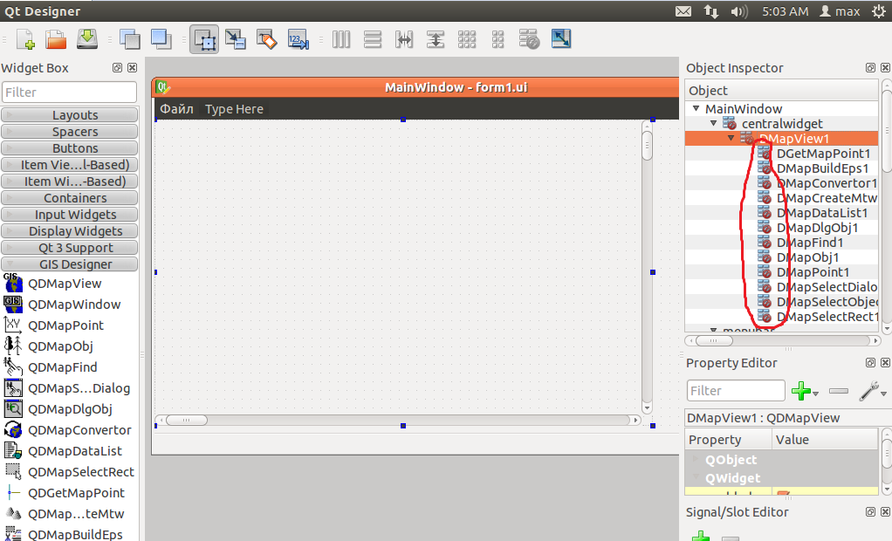Collapse the MainWindow tree node
This screenshot has height=541, width=892.
[x=696, y=108]
